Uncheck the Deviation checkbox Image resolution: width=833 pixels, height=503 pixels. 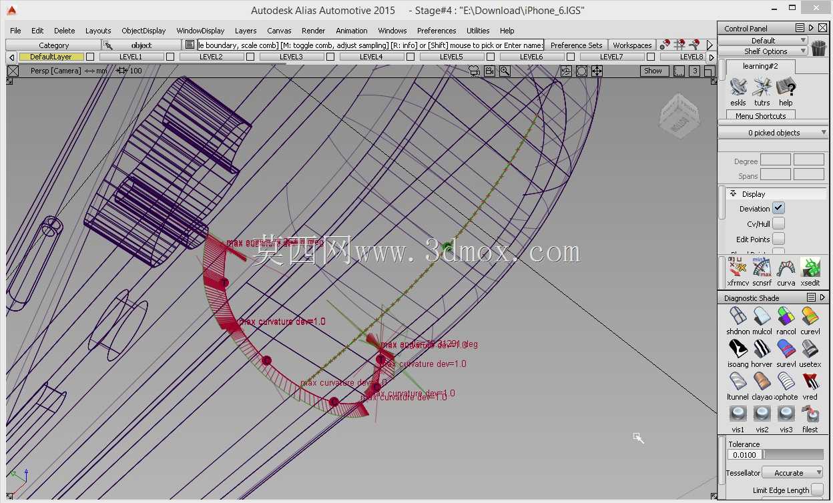779,208
